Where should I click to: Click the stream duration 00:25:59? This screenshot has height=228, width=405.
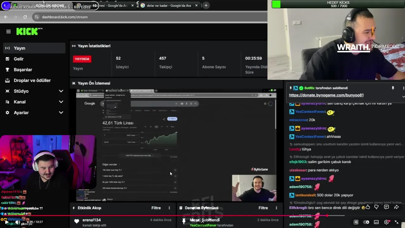coord(253,58)
